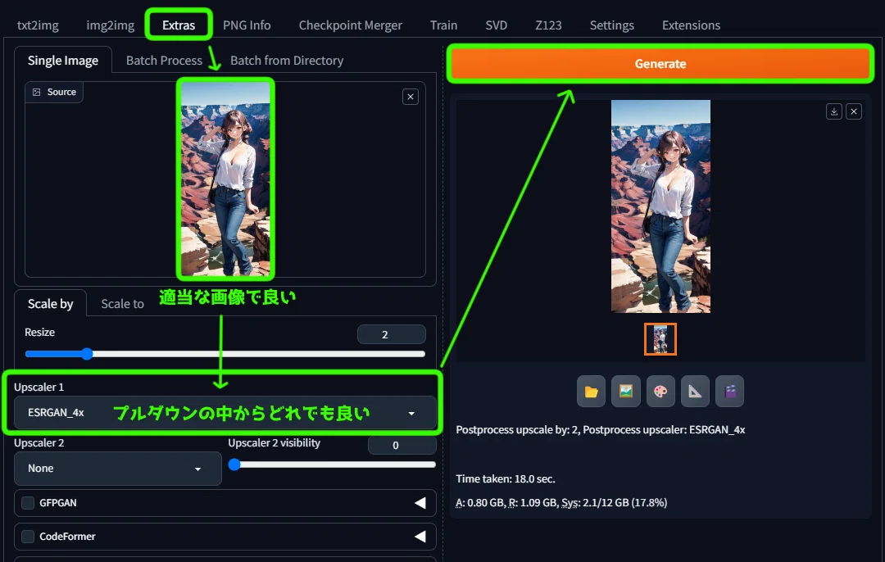This screenshot has height=562, width=885.
Task: Click the purple clapperboard icon
Action: tap(730, 391)
